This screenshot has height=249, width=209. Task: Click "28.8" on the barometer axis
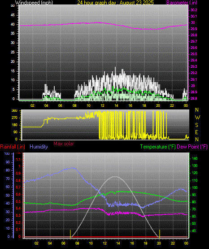point(194,98)
